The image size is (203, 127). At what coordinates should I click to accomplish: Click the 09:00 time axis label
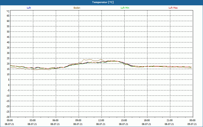78,120
